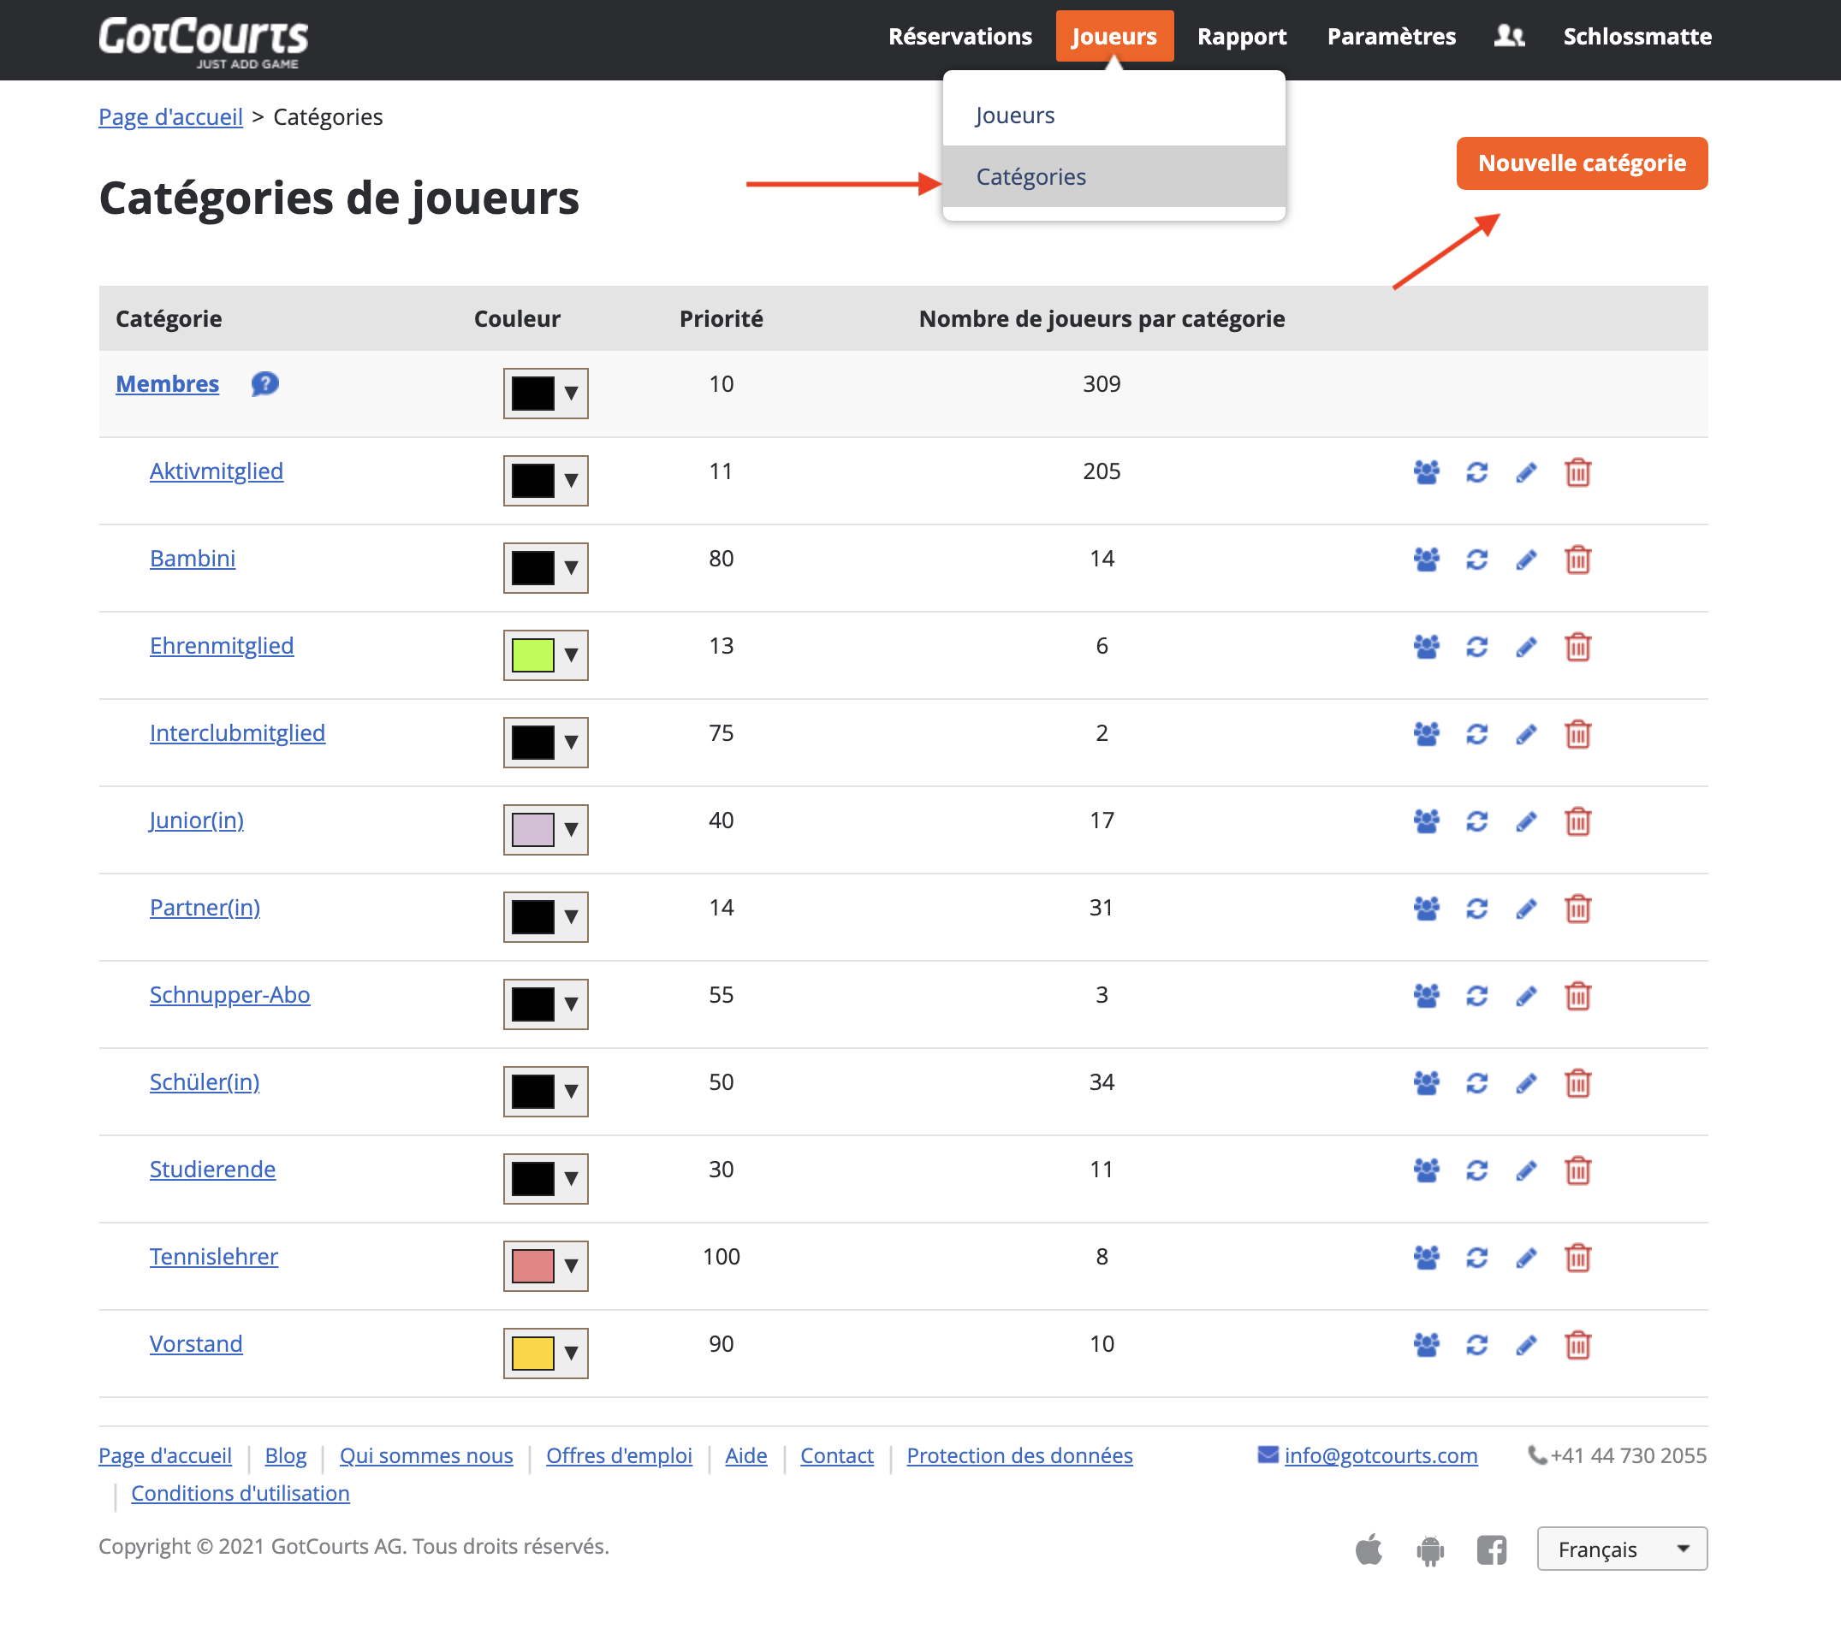Click the mail envelope icon in footer

(x=1268, y=1455)
